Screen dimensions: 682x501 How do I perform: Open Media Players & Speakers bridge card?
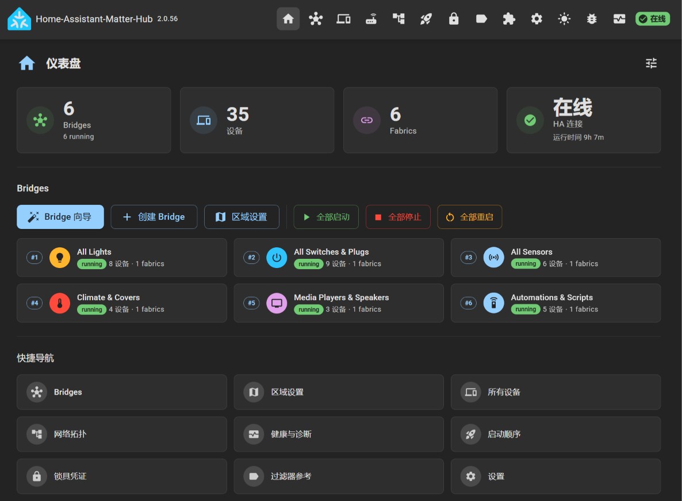coord(339,303)
